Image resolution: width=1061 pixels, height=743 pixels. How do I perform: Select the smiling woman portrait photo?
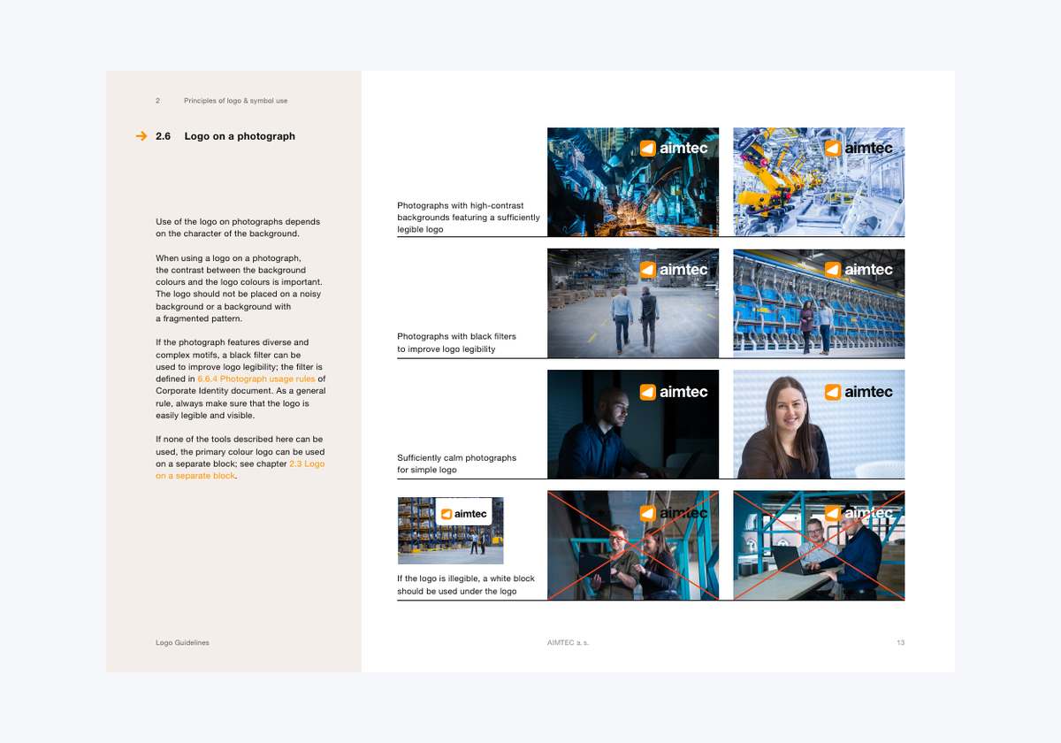tap(819, 425)
